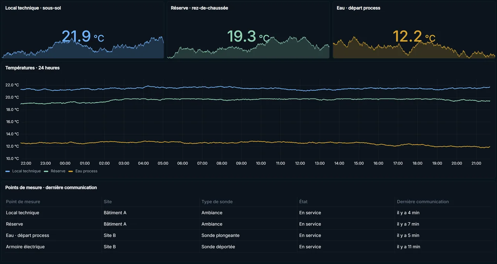Click 'Site B' in the Armoire électrique row

(x=110, y=247)
